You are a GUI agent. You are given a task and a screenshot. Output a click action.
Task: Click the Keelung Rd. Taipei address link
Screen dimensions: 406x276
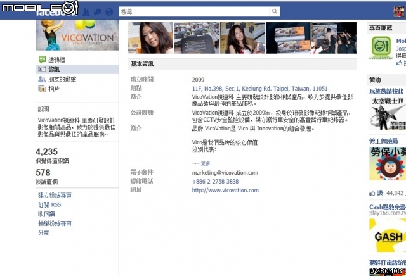[x=259, y=89]
